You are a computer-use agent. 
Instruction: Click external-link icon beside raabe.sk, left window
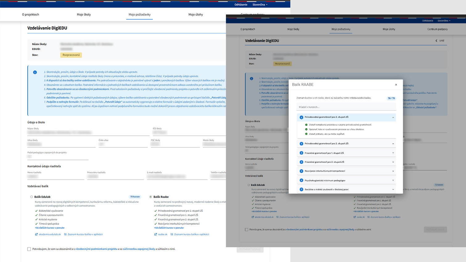tap(156, 234)
